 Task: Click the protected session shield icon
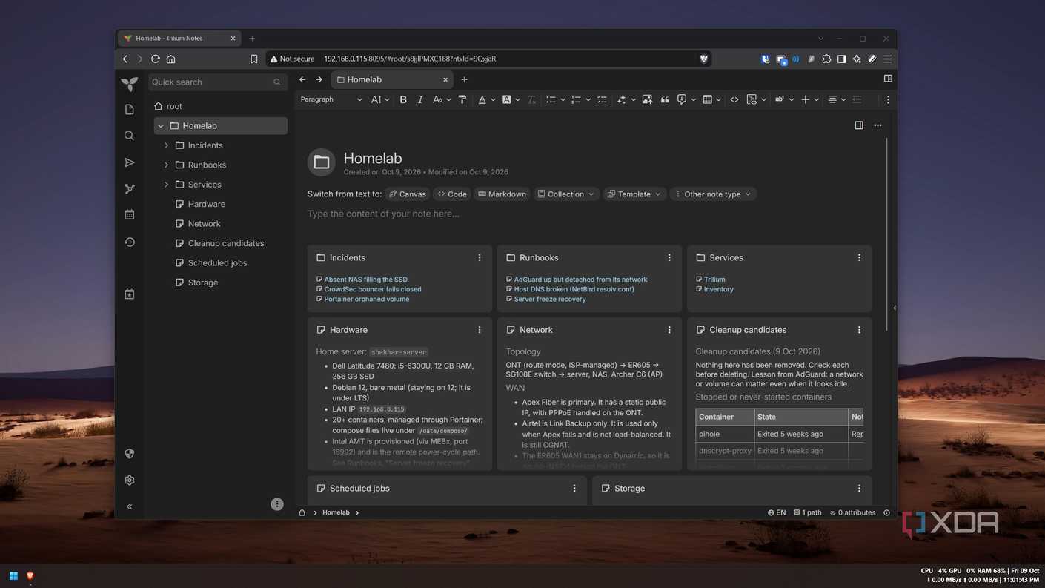click(x=130, y=454)
